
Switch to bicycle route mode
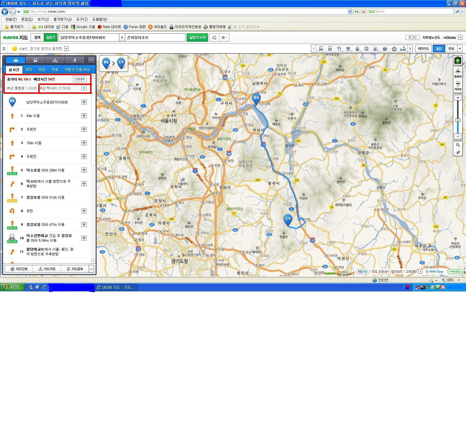pos(55,60)
